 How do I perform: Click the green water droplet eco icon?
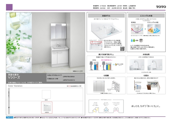pos(133,40)
